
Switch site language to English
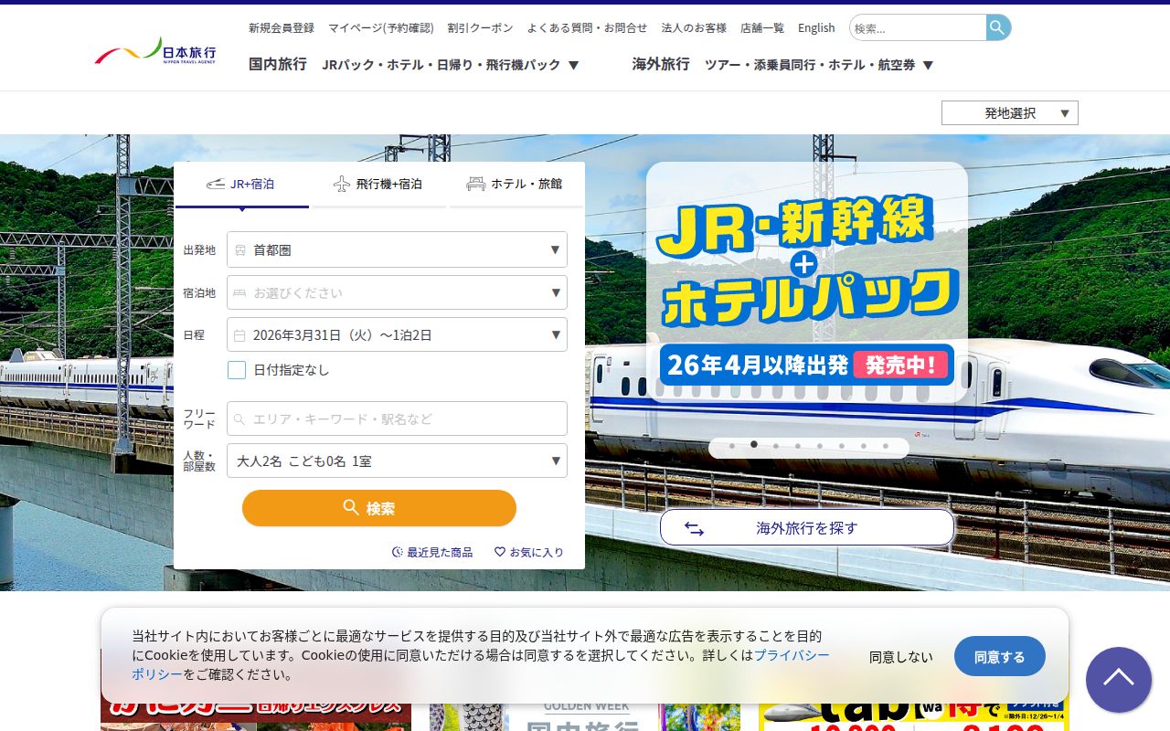pos(816,28)
